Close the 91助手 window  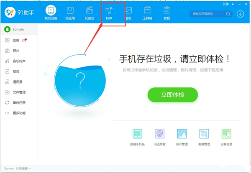tap(246, 4)
